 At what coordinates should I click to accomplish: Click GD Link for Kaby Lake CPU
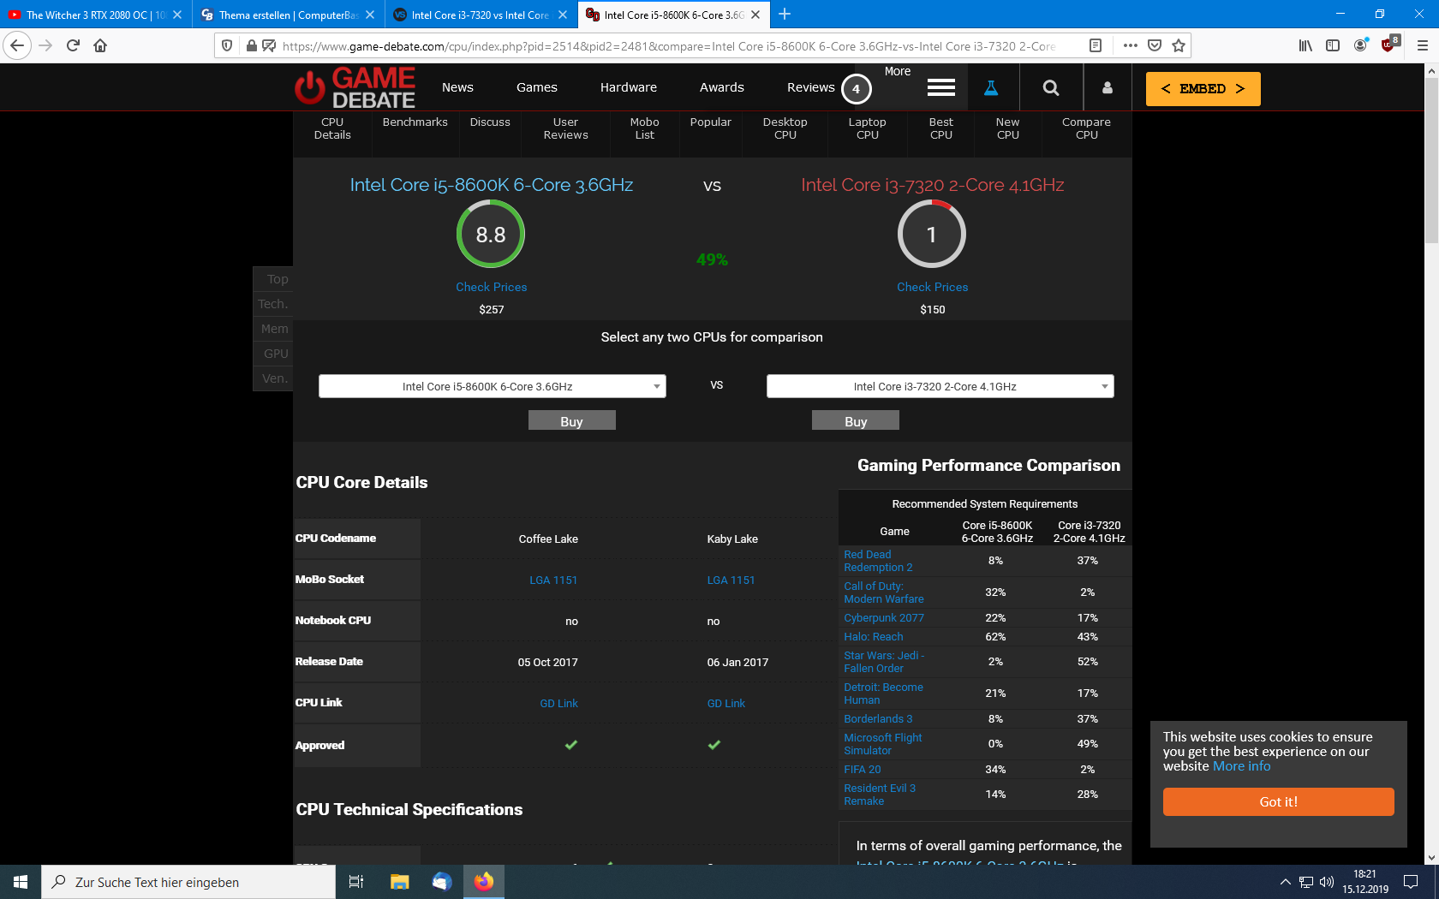coord(726,704)
